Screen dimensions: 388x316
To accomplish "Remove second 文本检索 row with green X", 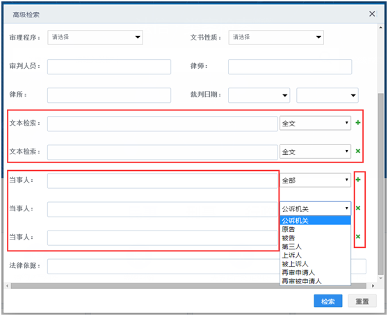I will [358, 151].
